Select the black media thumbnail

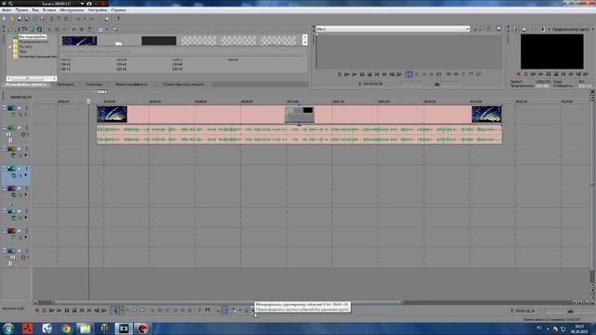pyautogui.click(x=159, y=40)
